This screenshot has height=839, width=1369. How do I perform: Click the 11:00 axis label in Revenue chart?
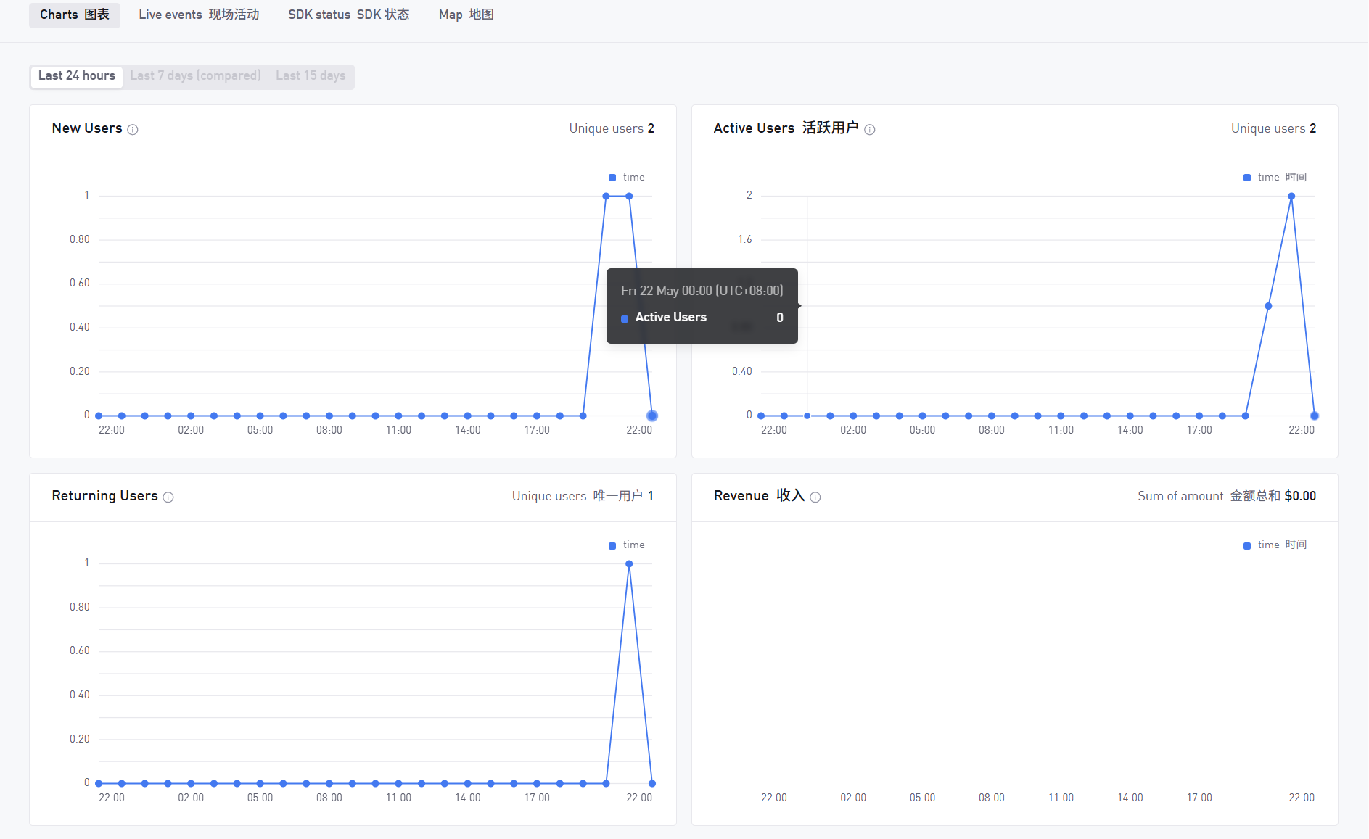[x=1061, y=798]
